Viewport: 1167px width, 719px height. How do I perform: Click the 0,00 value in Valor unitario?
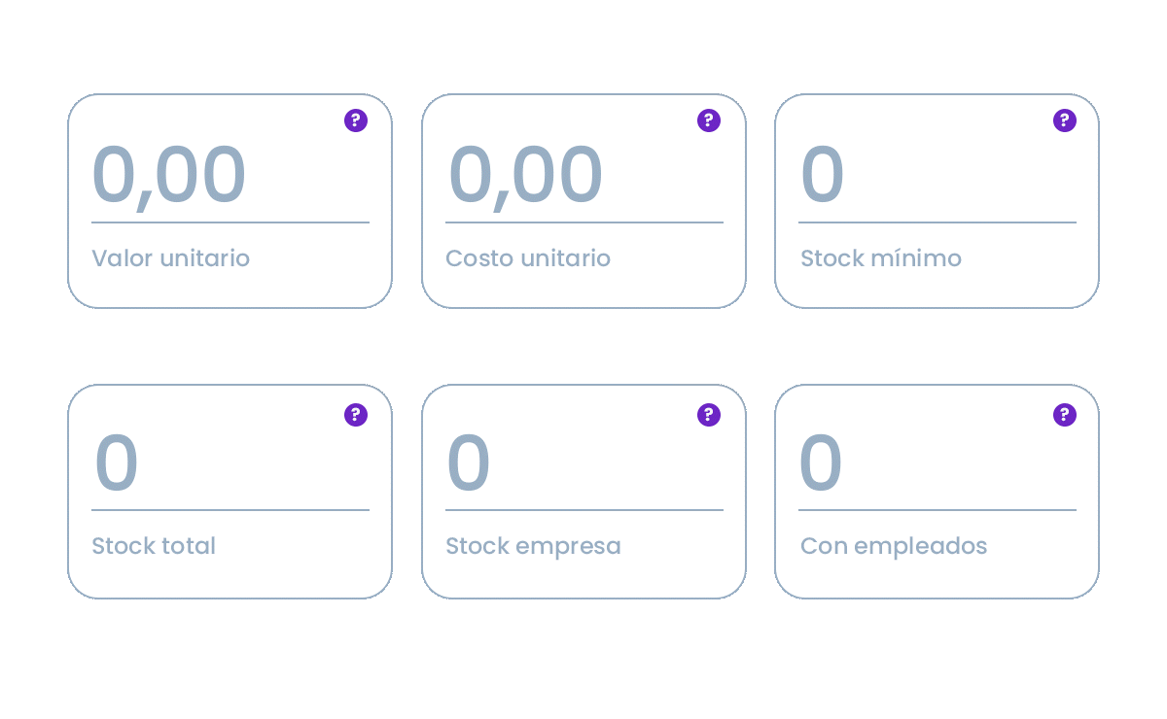point(169,176)
